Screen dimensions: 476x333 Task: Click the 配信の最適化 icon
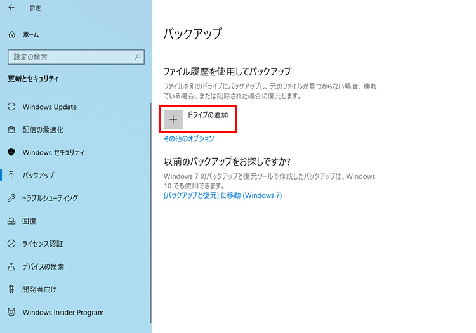click(11, 130)
